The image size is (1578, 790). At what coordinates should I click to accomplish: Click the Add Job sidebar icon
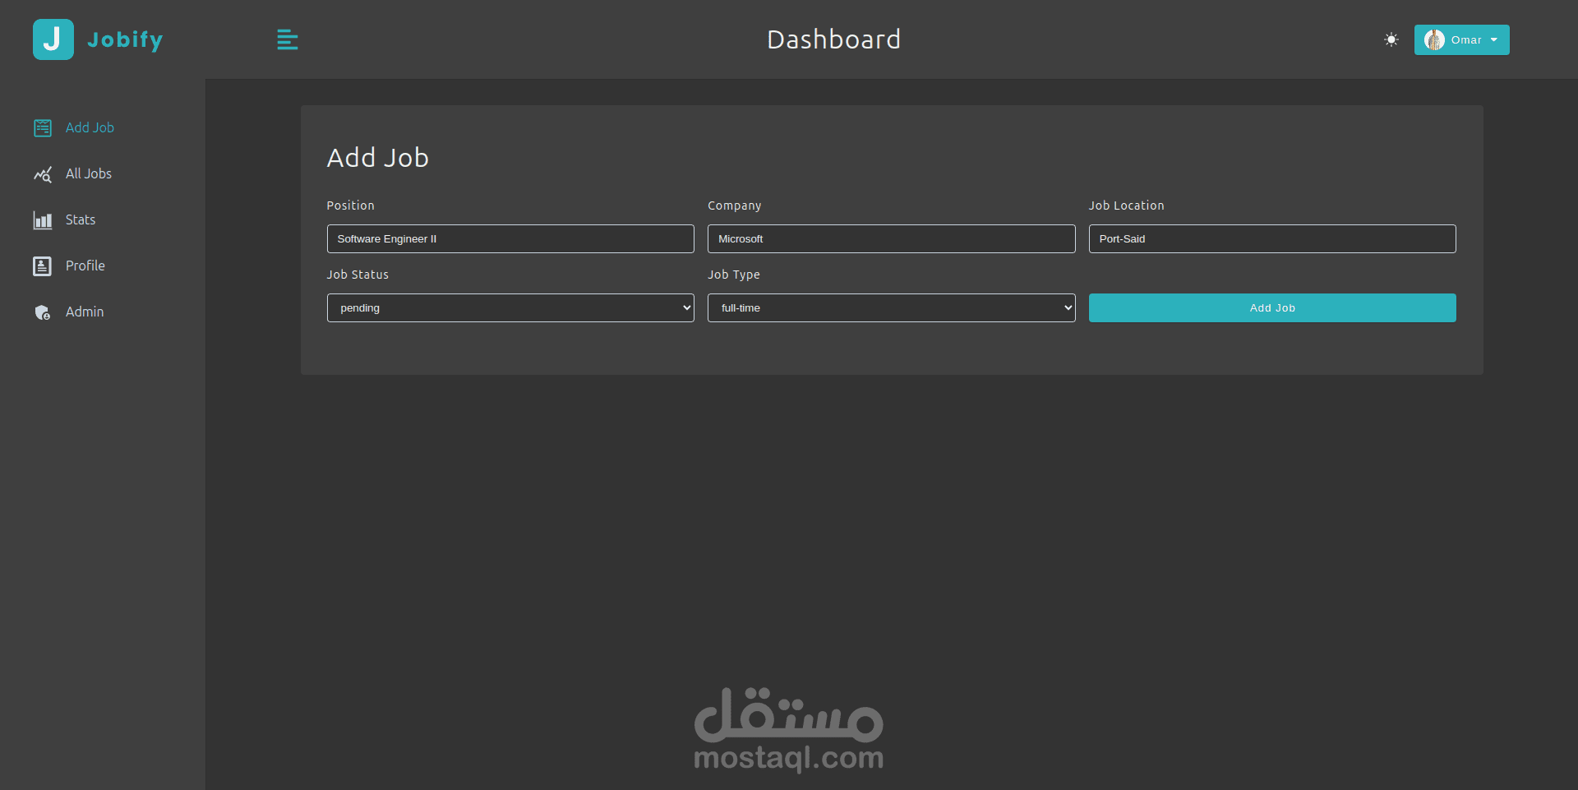tap(43, 128)
